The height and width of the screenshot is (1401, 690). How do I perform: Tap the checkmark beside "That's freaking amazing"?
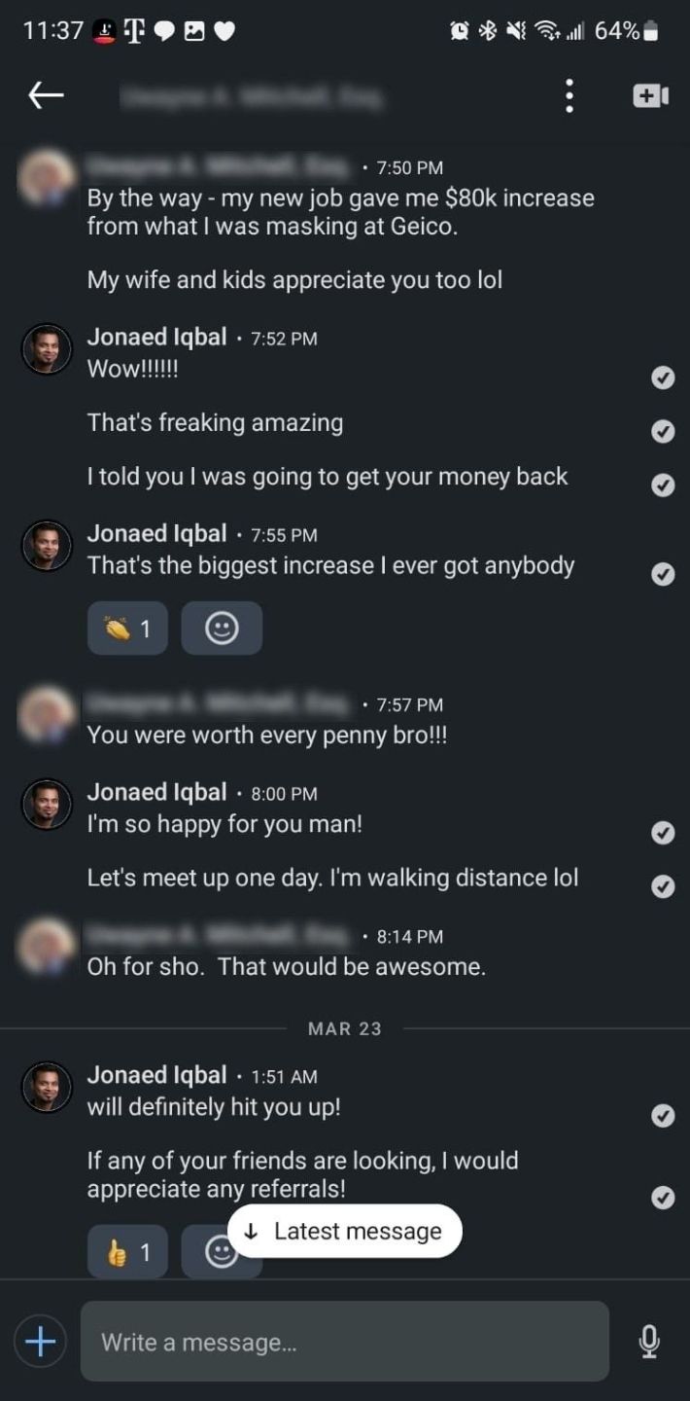coord(663,431)
